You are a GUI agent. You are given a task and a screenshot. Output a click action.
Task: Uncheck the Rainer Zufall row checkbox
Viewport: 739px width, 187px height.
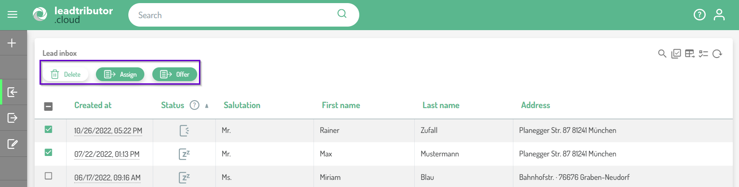pyautogui.click(x=48, y=129)
